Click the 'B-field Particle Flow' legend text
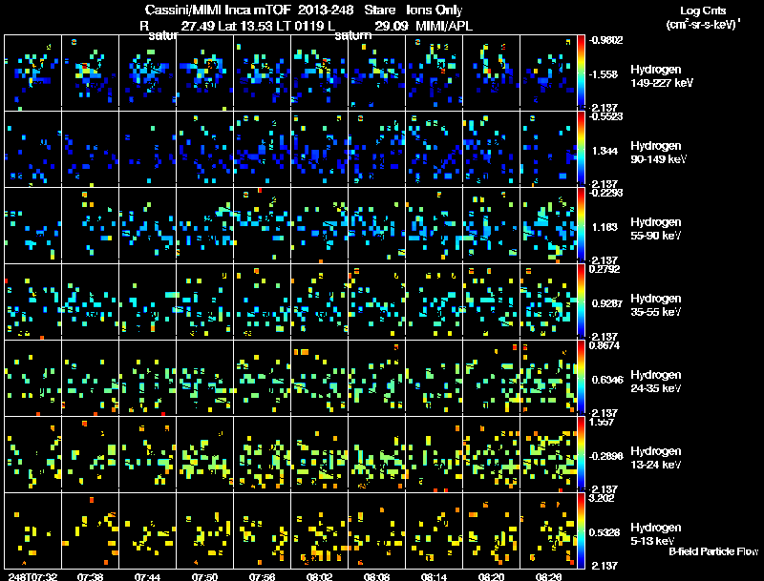The width and height of the screenshot is (764, 581). click(x=713, y=551)
